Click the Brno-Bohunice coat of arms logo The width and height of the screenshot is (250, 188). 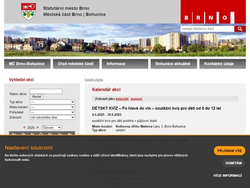(28, 11)
